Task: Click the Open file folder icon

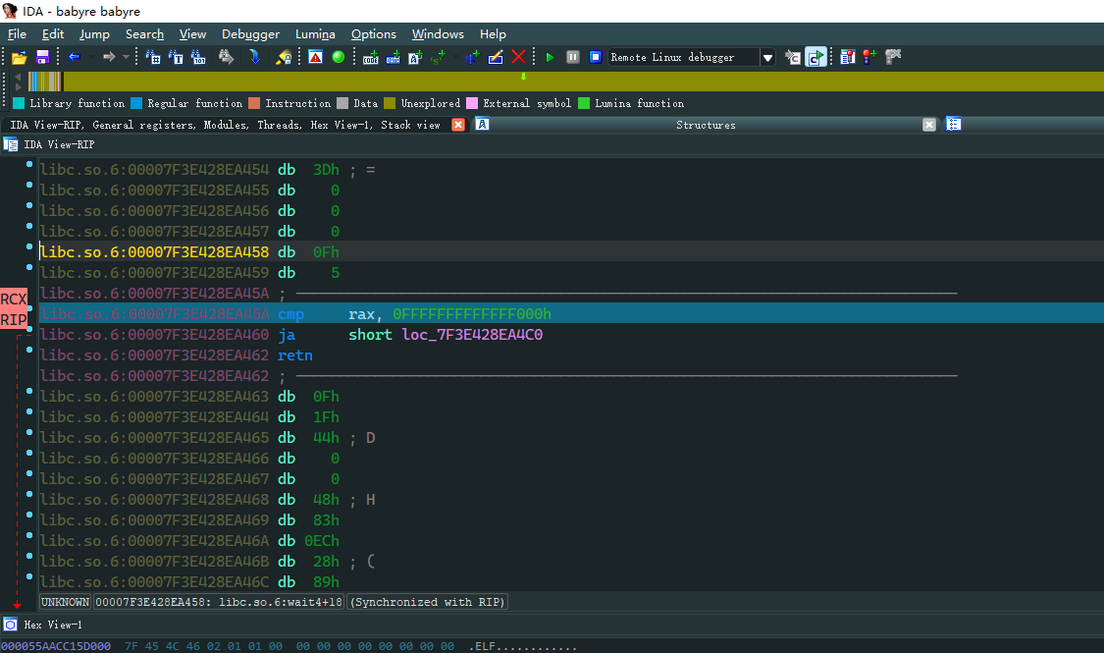Action: coord(19,57)
